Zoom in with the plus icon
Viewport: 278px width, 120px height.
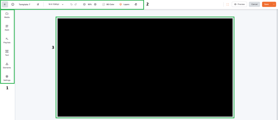coord(95,4)
